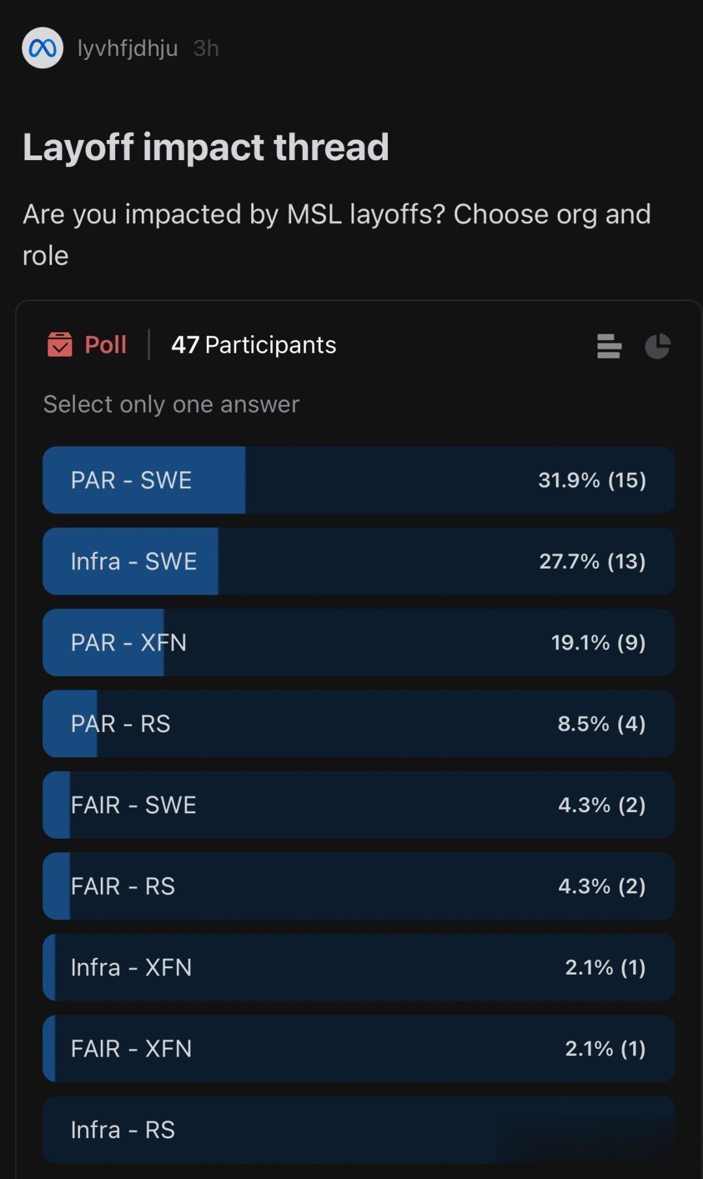Switch poll to bar chart view
This screenshot has height=1179, width=703.
[x=609, y=346]
